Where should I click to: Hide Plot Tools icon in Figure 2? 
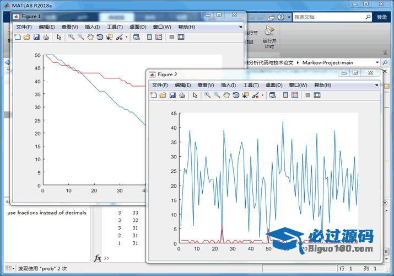[308, 95]
